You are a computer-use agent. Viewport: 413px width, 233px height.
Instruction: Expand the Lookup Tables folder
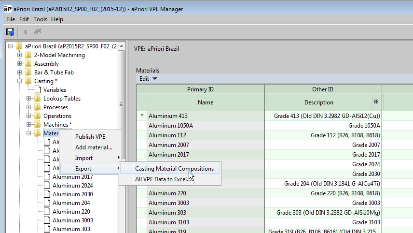pyautogui.click(x=29, y=99)
